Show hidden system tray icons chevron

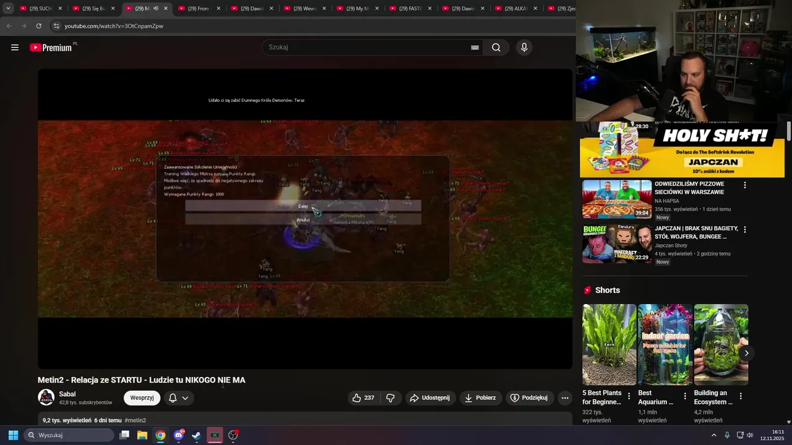pyautogui.click(x=713, y=435)
